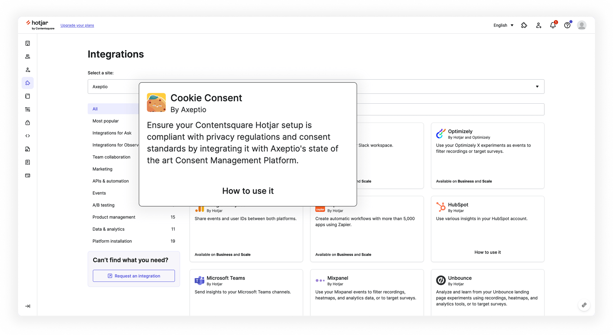This screenshot has height=335, width=613.
Task: Click the invite user icon in header
Action: (x=539, y=25)
